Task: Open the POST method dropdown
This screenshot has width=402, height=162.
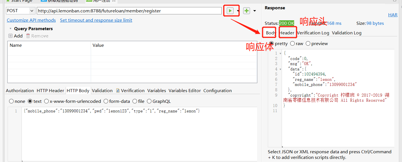Action: pos(31,11)
